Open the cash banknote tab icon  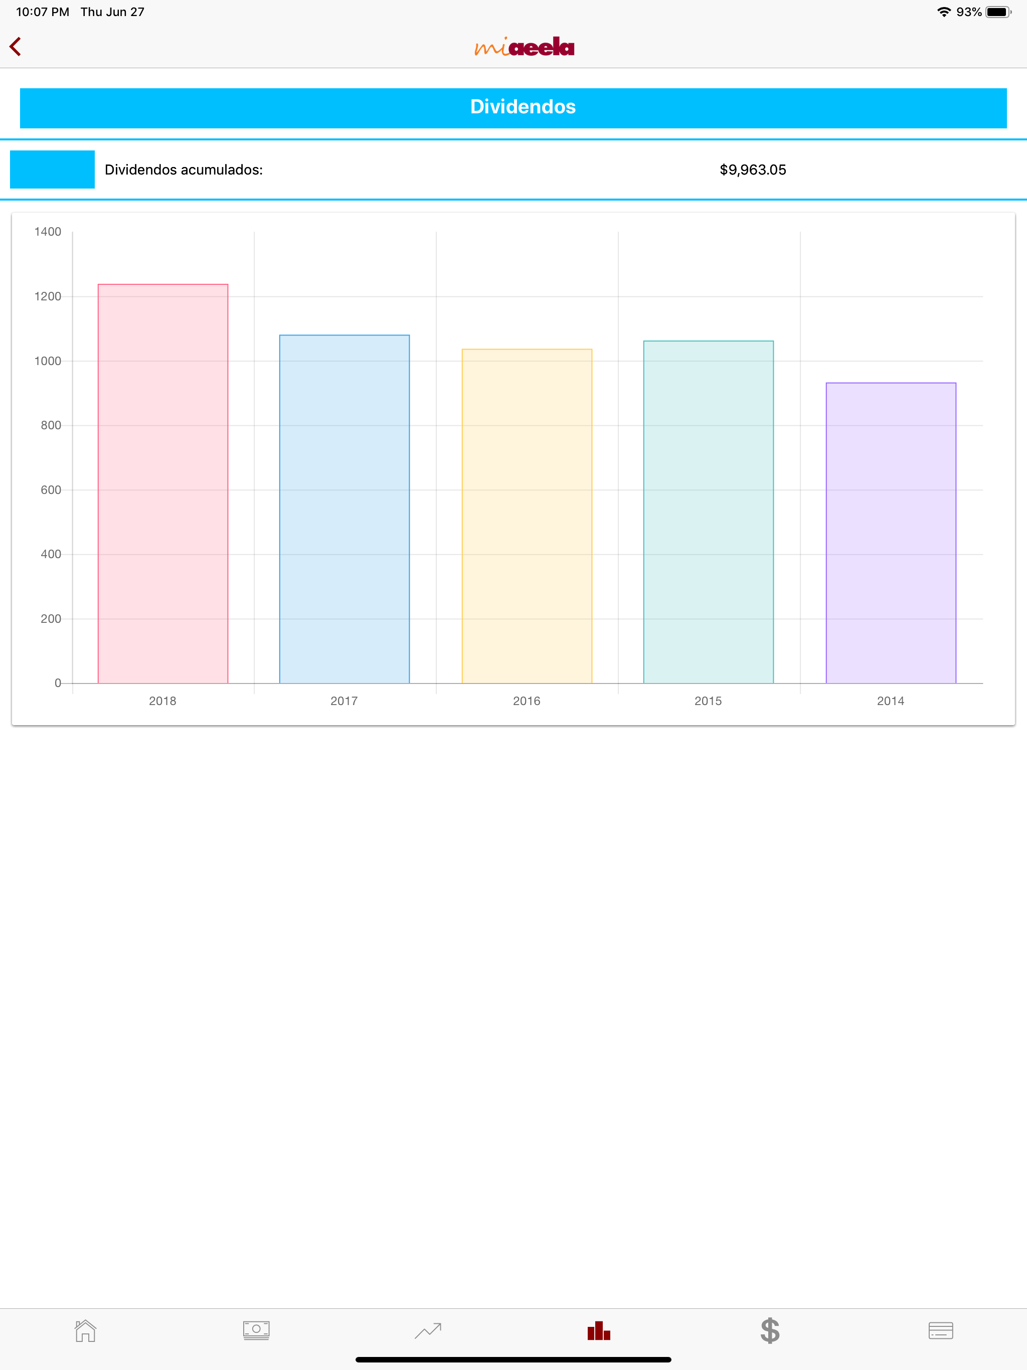[x=256, y=1330]
